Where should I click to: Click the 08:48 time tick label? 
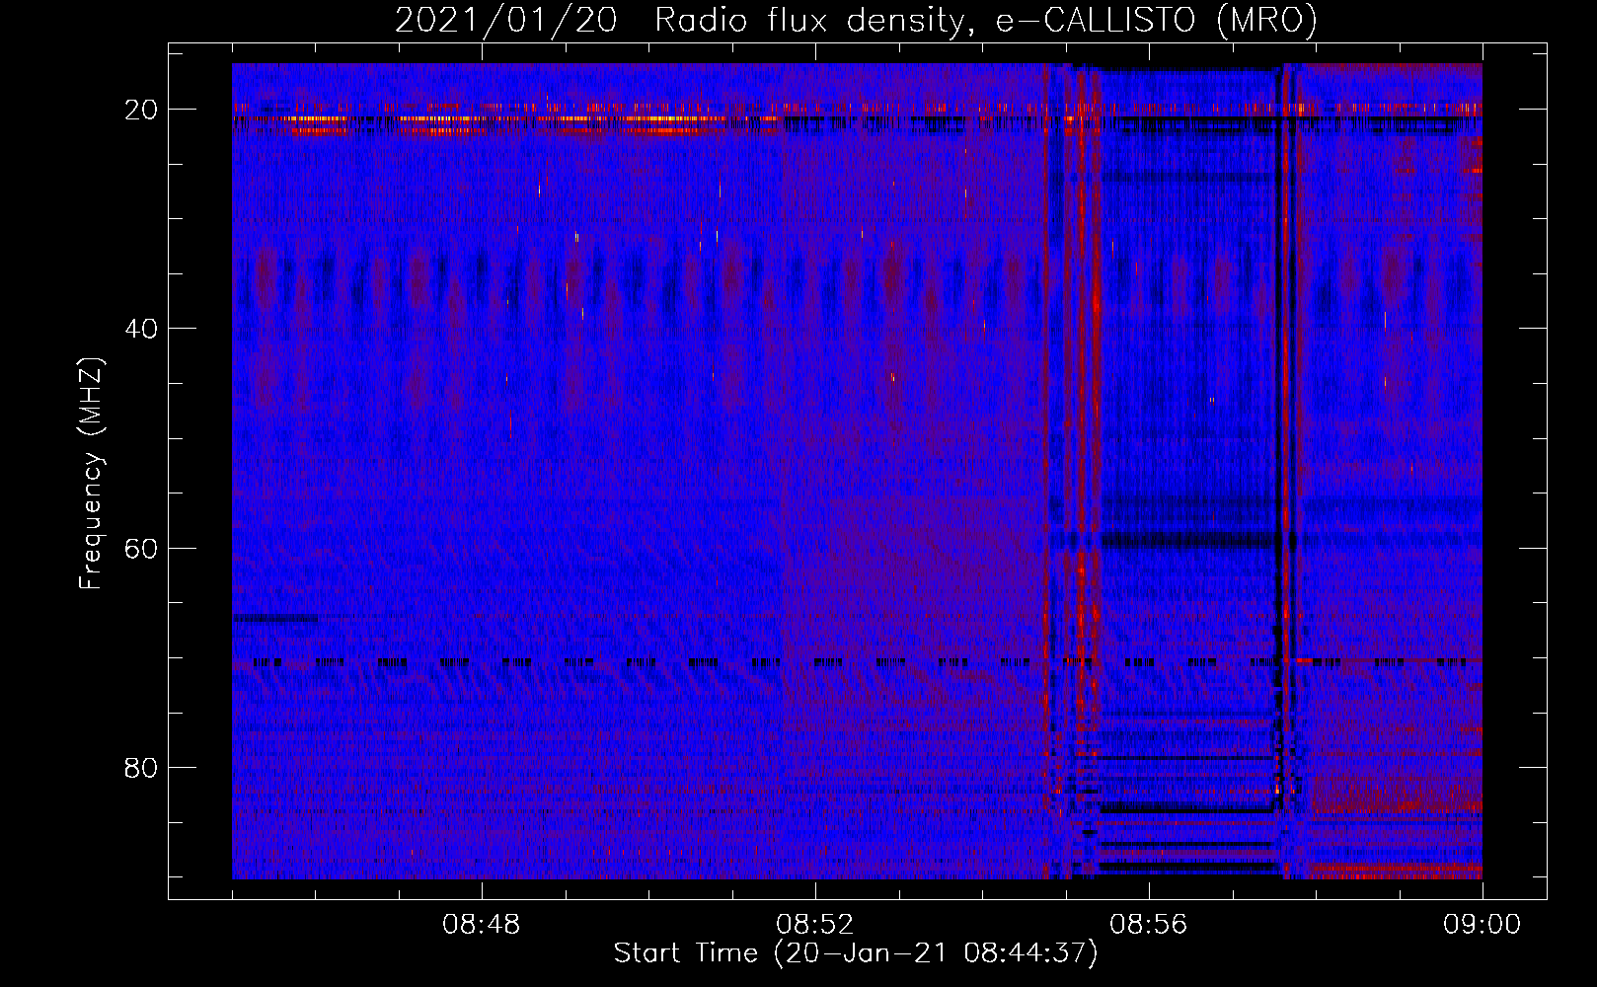[482, 925]
